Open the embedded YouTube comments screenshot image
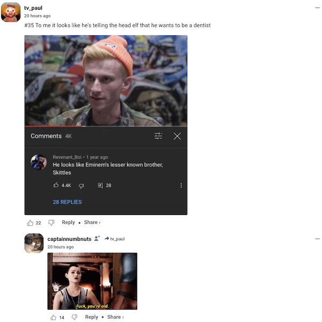The height and width of the screenshot is (322, 322). coord(106,125)
